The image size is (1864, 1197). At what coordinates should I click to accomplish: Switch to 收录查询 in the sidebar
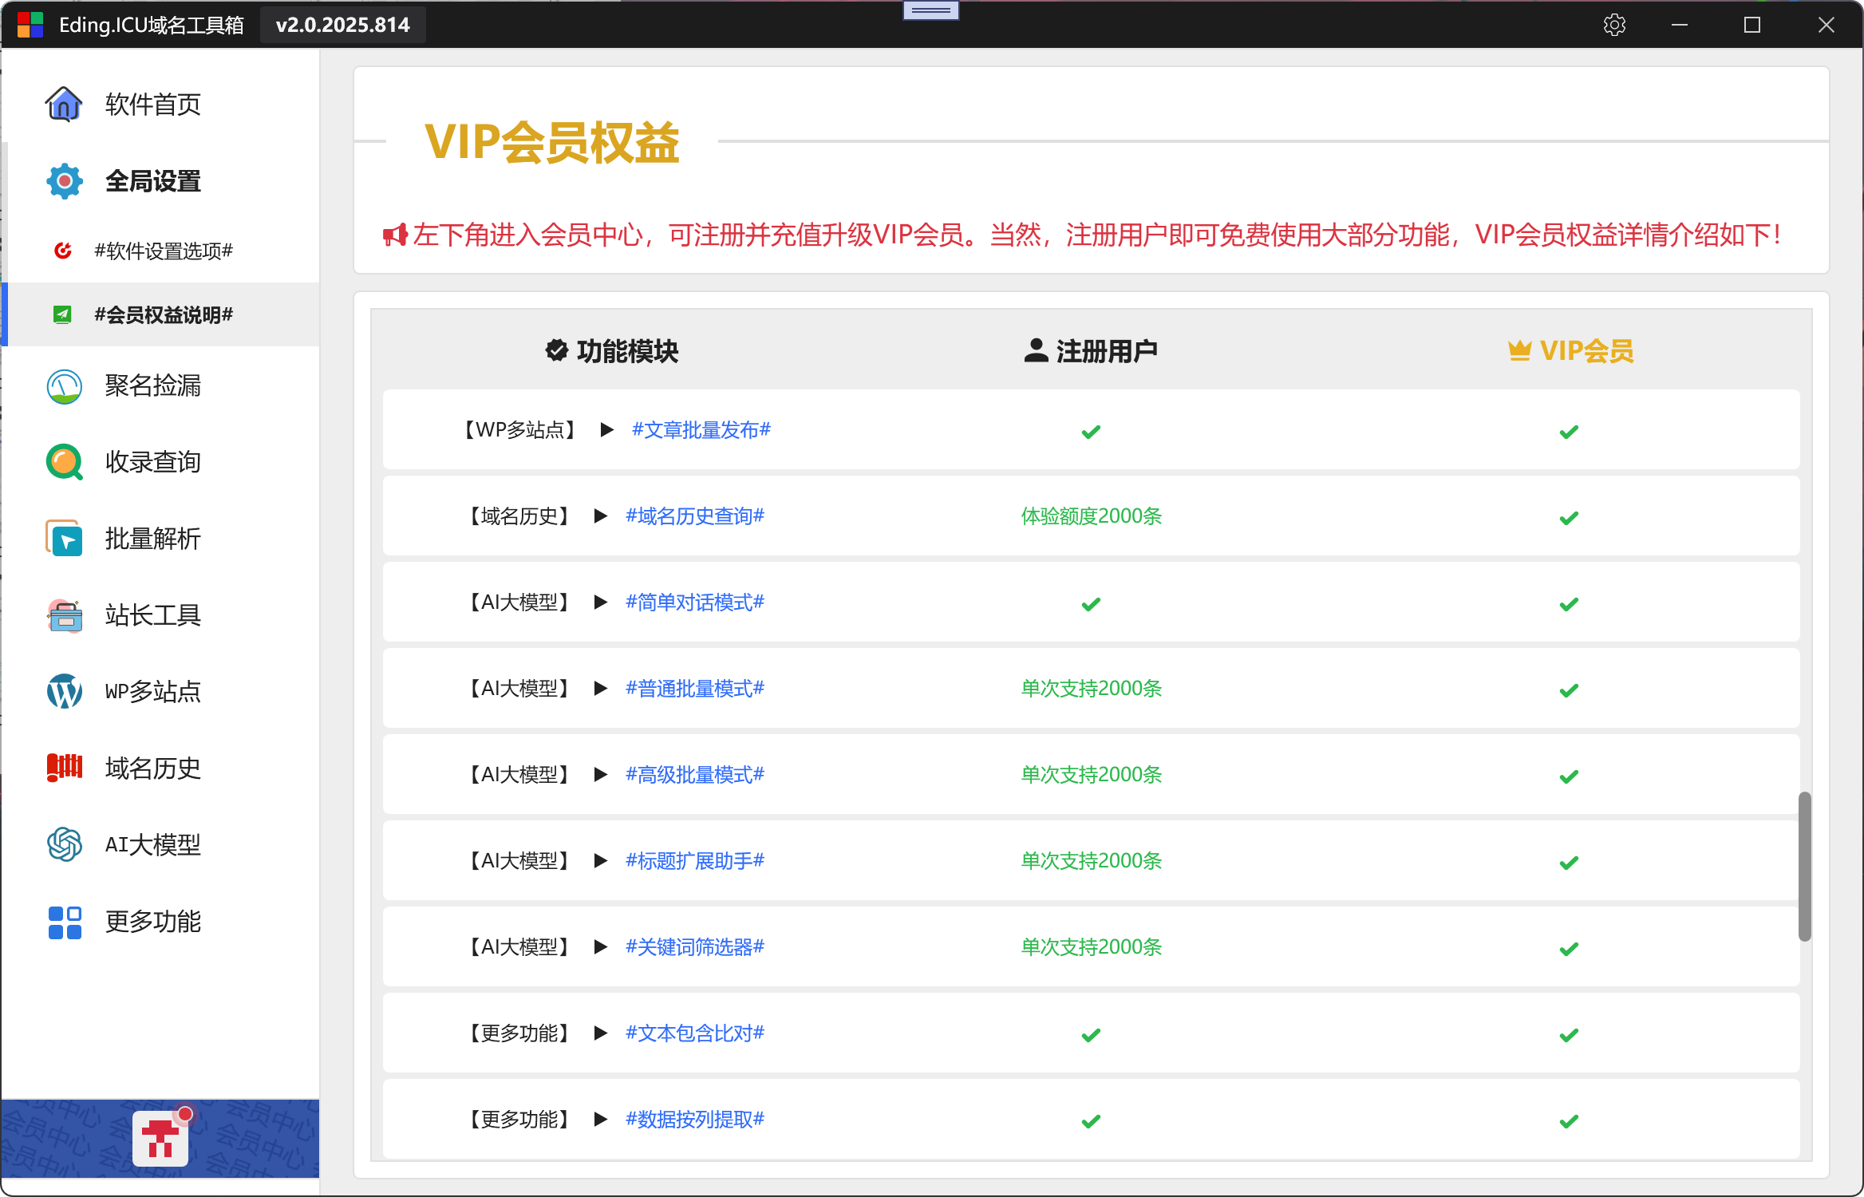click(160, 462)
